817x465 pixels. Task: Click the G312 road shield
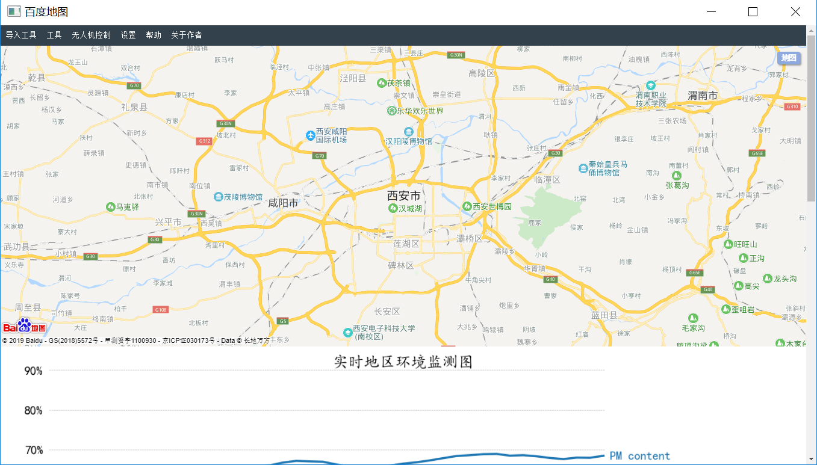click(205, 141)
